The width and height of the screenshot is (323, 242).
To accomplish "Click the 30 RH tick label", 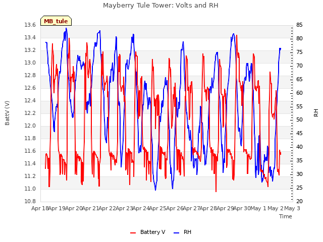I will tap(299, 174).
